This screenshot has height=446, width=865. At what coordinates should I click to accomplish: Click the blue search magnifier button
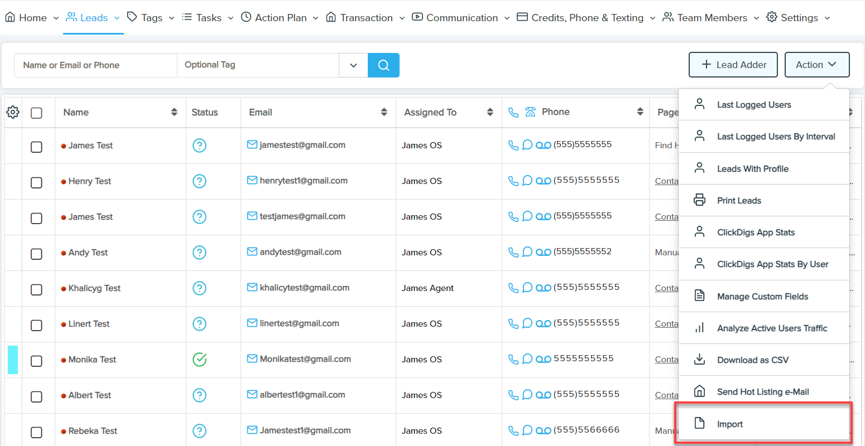click(x=383, y=65)
